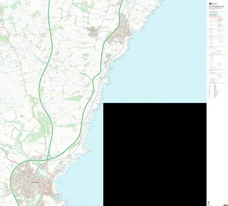Click the long green woodland strip mid-map
The height and width of the screenshot is (206, 228).
73,98
